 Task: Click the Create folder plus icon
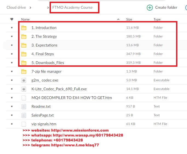point(149,8)
